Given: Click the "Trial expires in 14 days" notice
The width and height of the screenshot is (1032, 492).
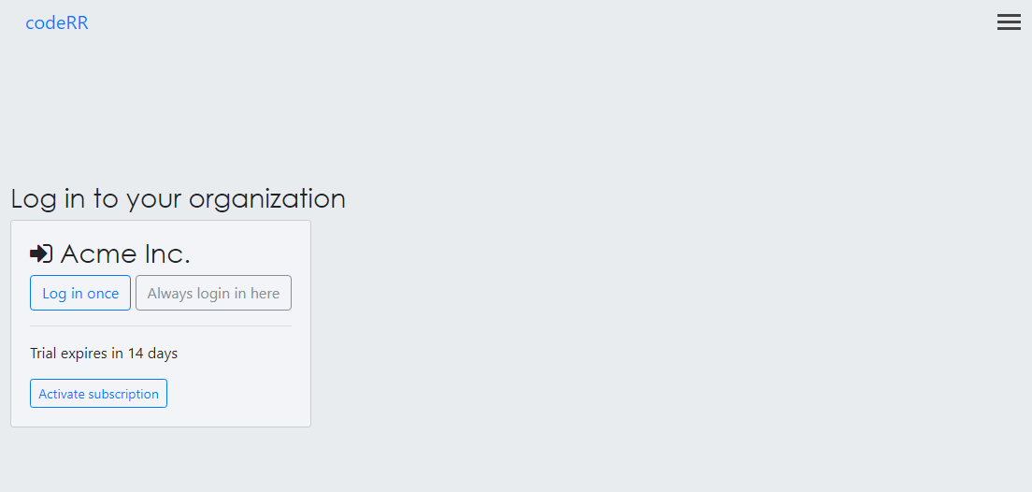Looking at the screenshot, I should coord(104,354).
